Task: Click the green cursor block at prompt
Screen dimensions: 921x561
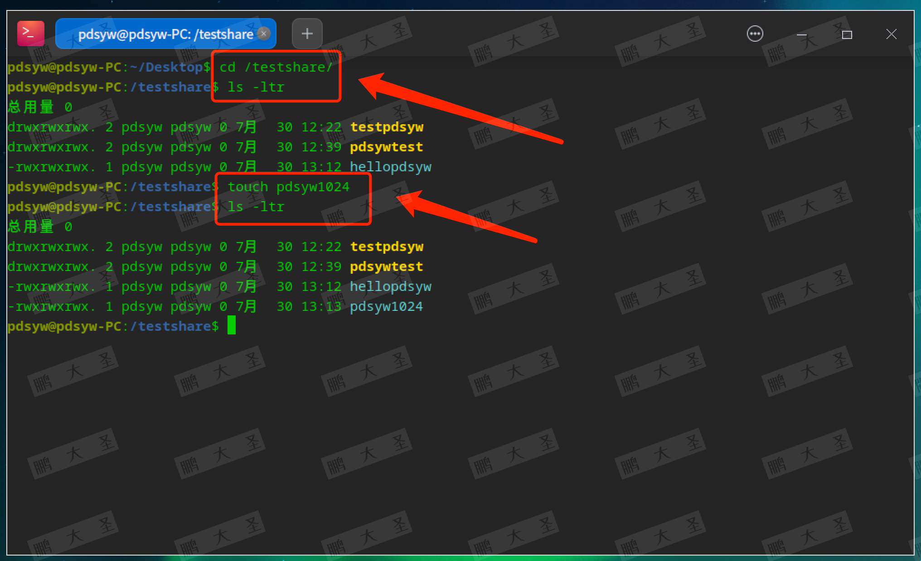Action: 231,325
